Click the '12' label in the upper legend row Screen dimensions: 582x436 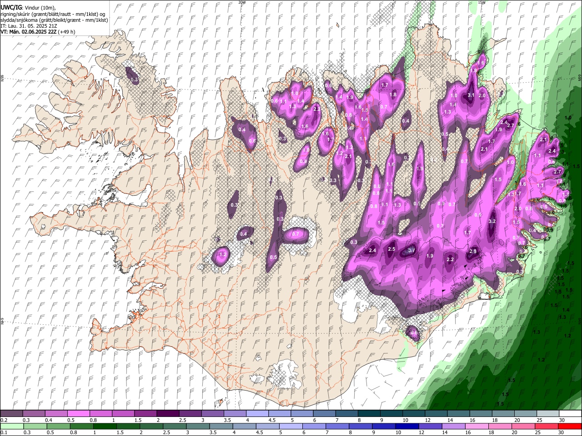coord(428,420)
